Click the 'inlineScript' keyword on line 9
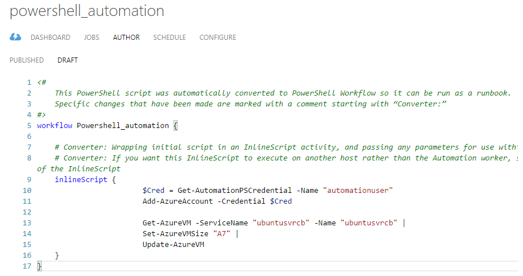 tap(81, 180)
